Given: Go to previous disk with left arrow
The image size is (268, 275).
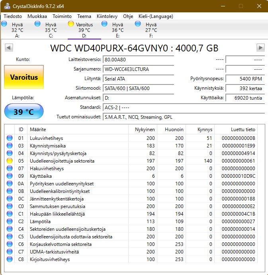Looking at the screenshot, I should (9, 47).
